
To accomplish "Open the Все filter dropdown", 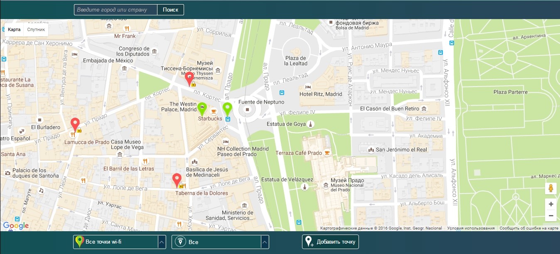I will pyautogui.click(x=220, y=242).
